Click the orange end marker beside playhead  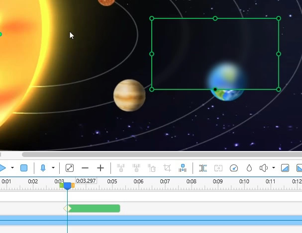pyautogui.click(x=73, y=186)
